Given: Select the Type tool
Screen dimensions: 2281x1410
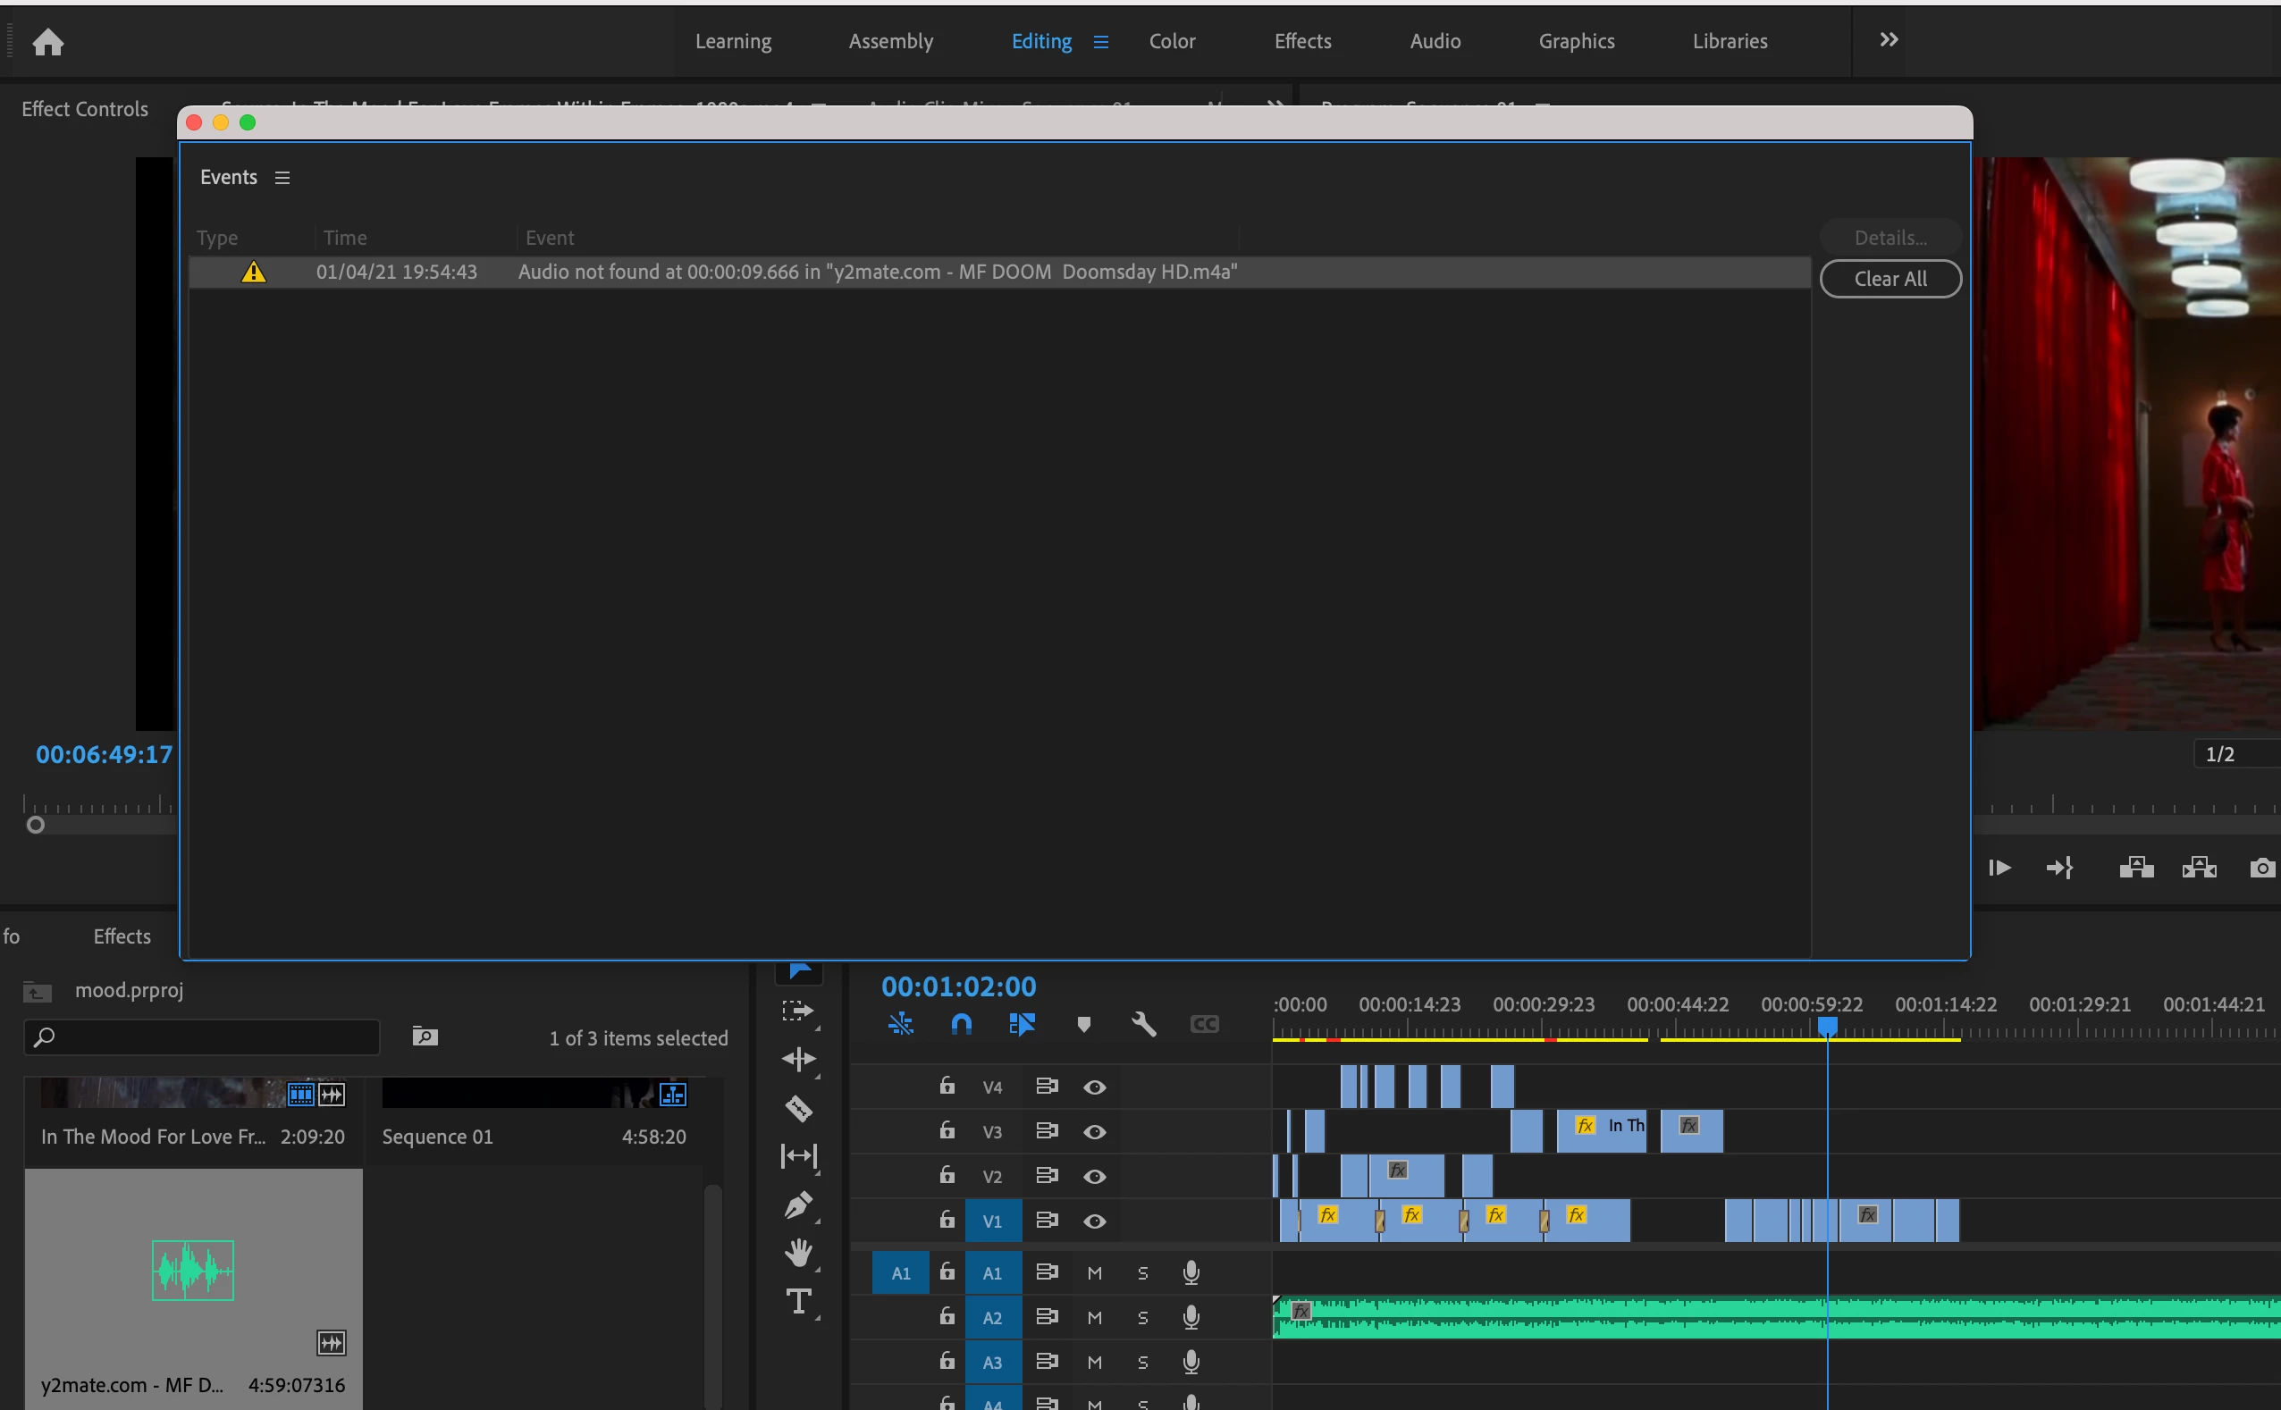Looking at the screenshot, I should pos(798,1301).
